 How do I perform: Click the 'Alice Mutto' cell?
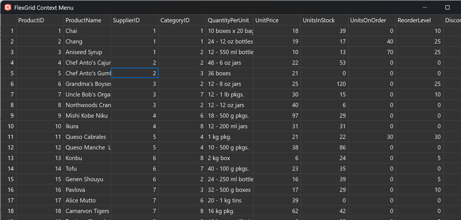[x=88, y=200]
